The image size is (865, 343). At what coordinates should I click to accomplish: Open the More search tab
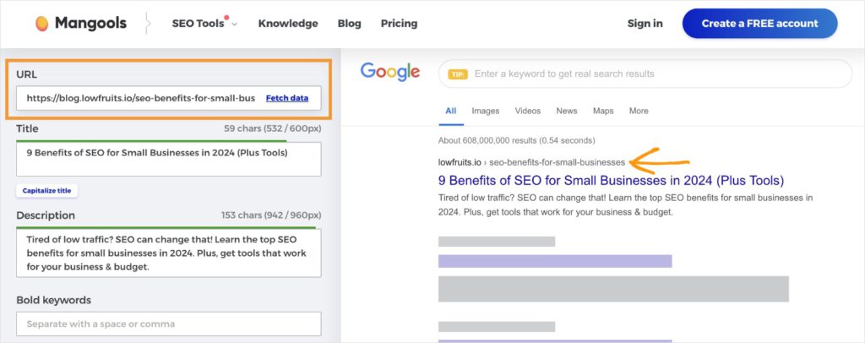639,111
